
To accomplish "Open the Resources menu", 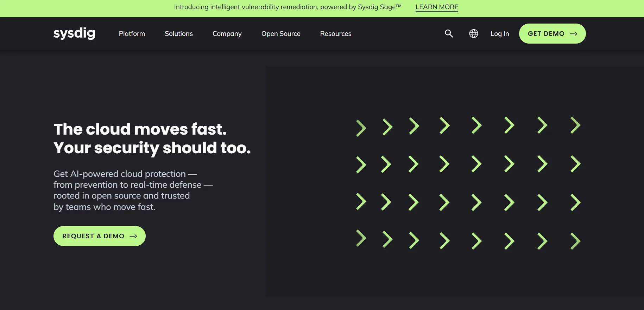I will (x=336, y=33).
